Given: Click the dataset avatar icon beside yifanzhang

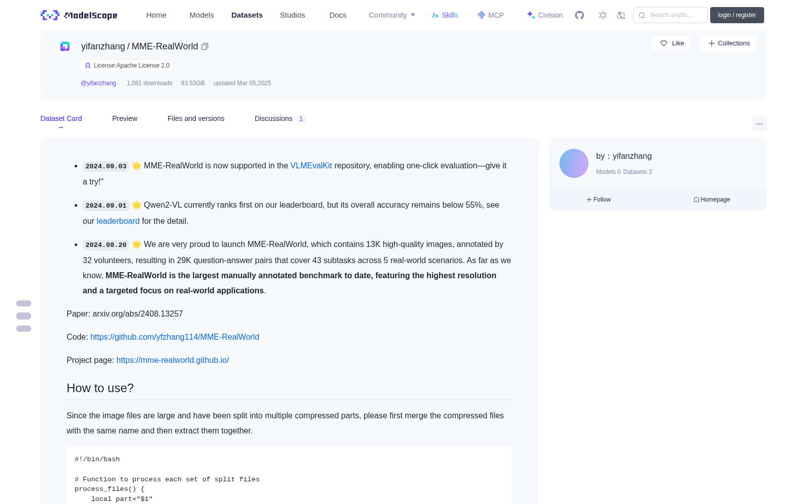Looking at the screenshot, I should click(65, 46).
